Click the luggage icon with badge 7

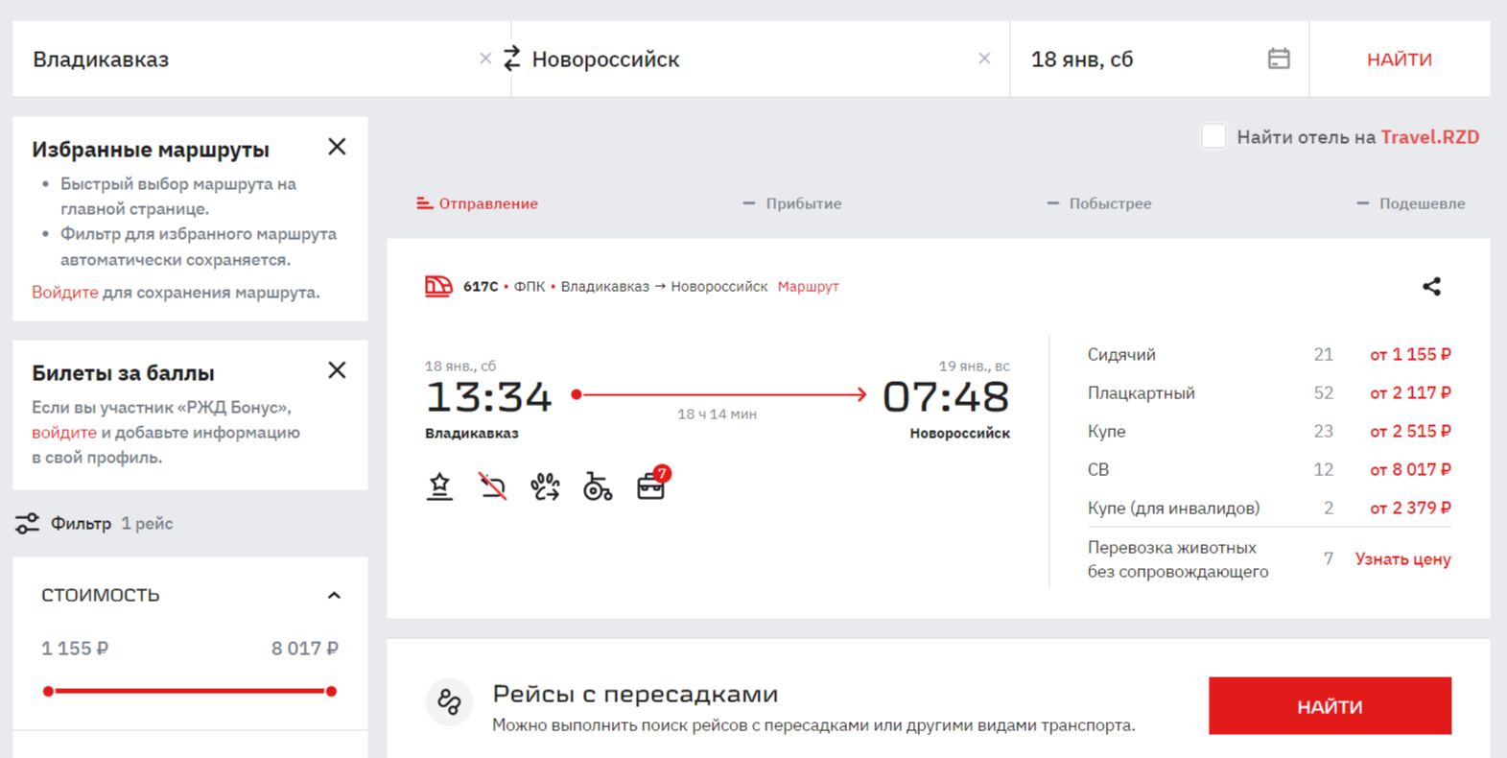pyautogui.click(x=651, y=486)
